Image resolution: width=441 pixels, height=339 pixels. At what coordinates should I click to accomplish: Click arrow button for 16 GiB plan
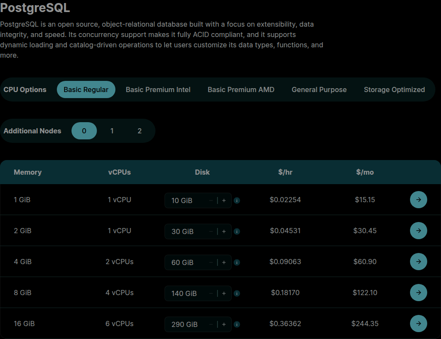coord(419,323)
